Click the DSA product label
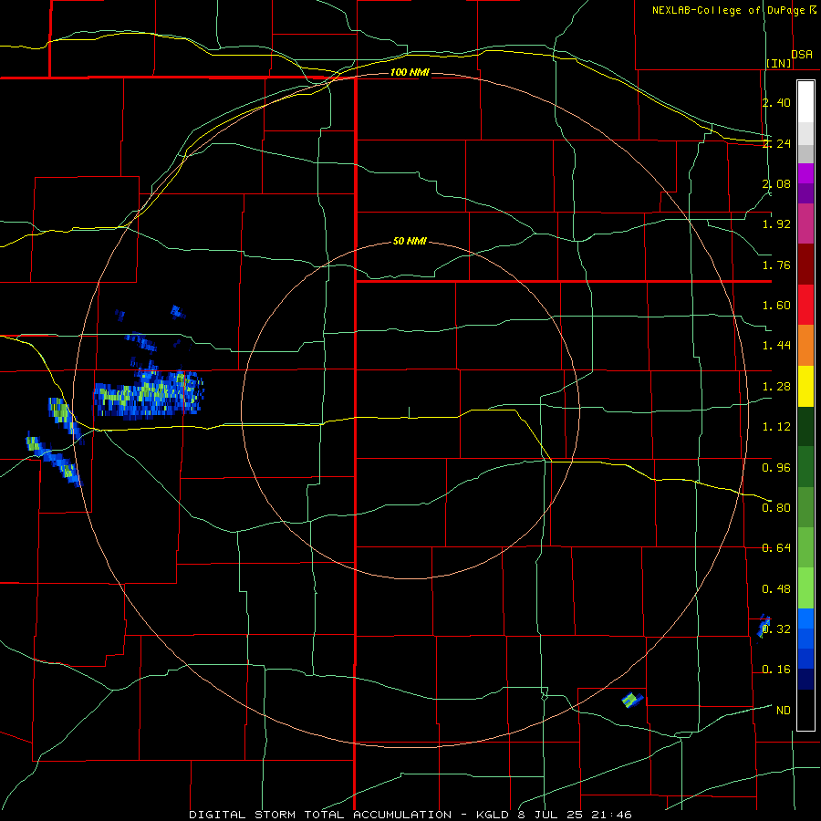Viewport: 821px width, 821px height. [x=802, y=54]
